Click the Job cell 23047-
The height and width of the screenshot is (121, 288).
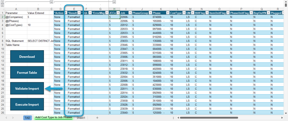(126, 49)
